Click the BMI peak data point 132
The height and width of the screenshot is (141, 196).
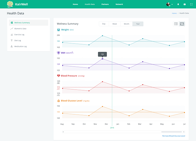(x=102, y=59)
